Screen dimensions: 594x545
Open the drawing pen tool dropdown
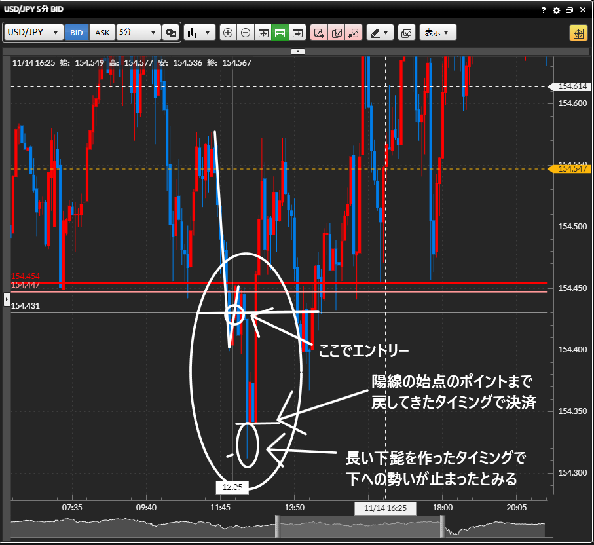click(379, 33)
